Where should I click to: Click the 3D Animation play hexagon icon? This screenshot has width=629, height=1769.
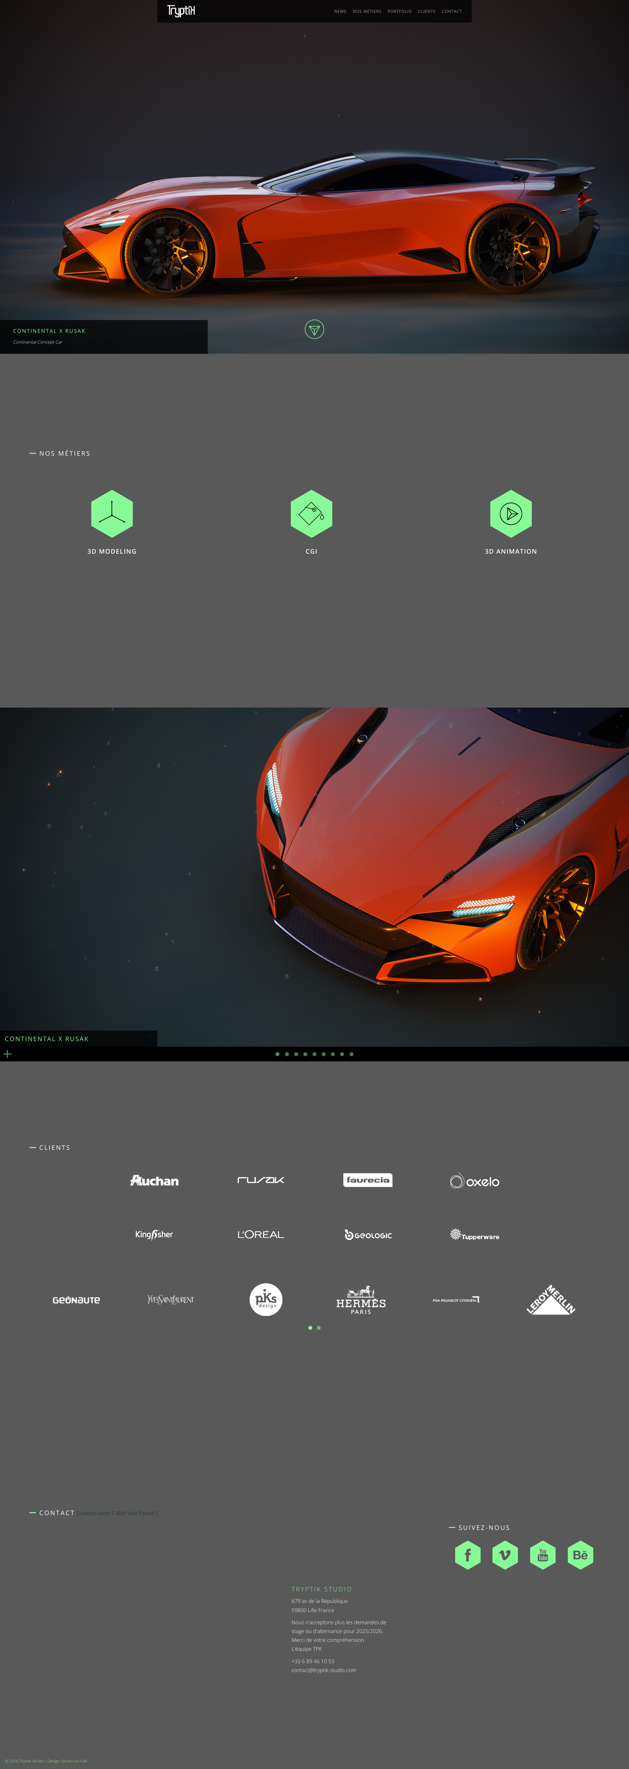[x=511, y=514]
